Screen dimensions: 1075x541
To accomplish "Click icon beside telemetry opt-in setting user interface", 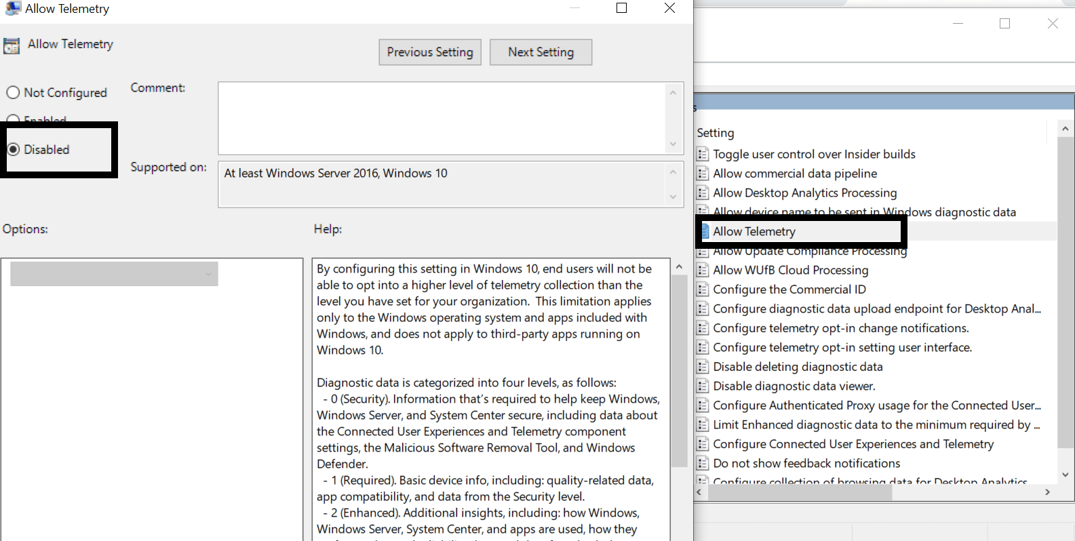I will click(703, 348).
